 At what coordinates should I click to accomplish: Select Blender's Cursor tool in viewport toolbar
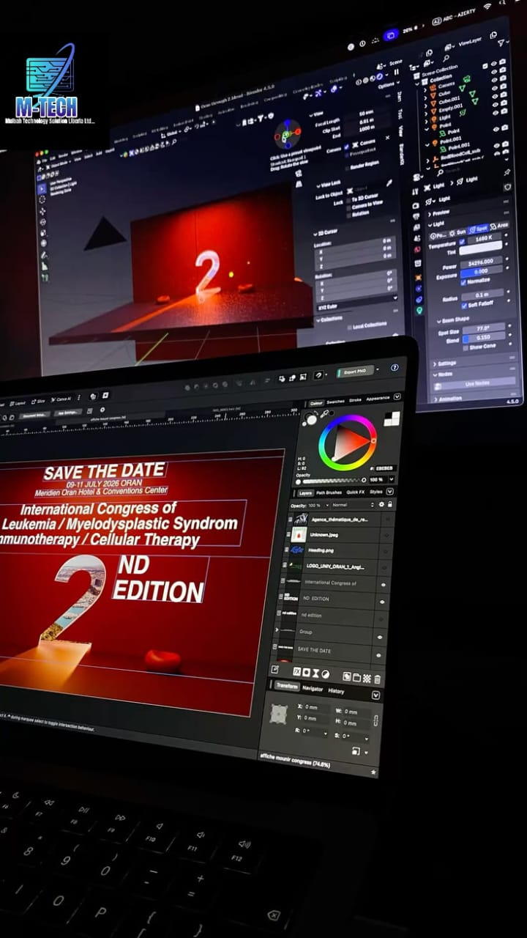42,199
